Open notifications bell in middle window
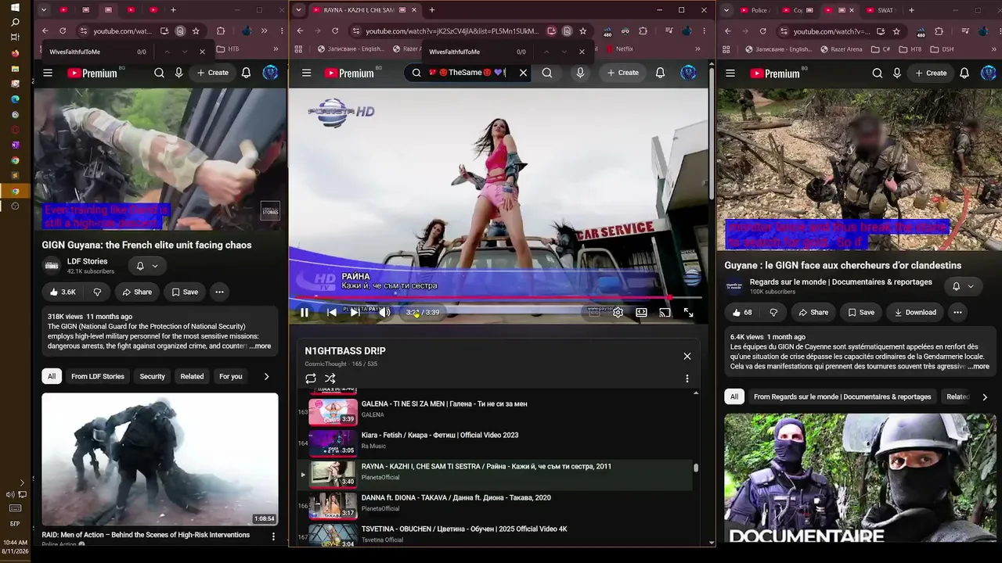The width and height of the screenshot is (1002, 563). pyautogui.click(x=660, y=73)
